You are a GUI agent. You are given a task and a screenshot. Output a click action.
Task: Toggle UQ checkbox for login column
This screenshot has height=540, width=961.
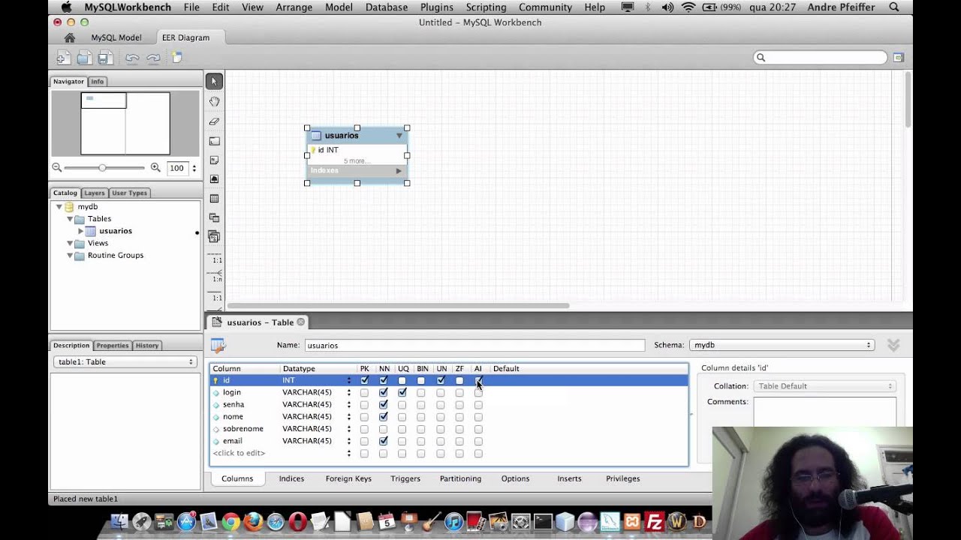pos(402,392)
